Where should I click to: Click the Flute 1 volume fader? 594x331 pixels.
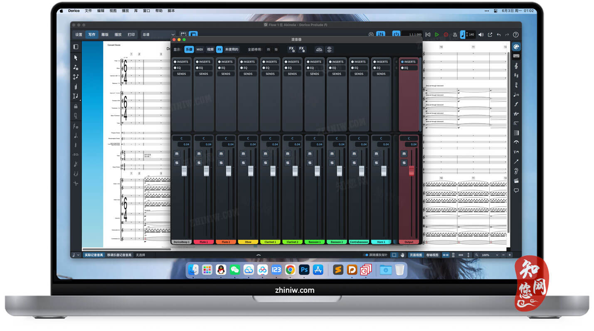(x=206, y=171)
